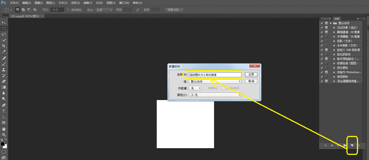
Task: Open the 组 dropdown showing 默认动作
Action: point(215,81)
